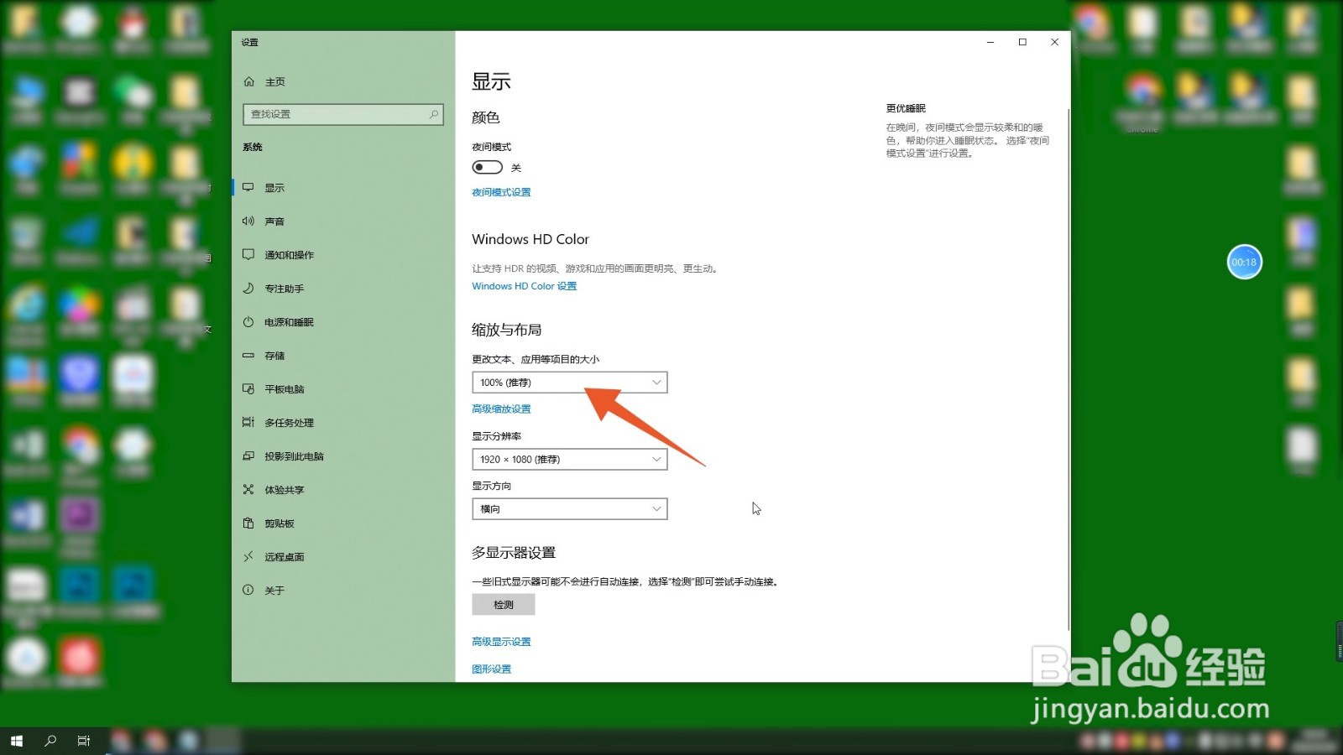Click the Projecting to this PC (投影到此电脑) icon
This screenshot has height=755, width=1343.
(248, 456)
